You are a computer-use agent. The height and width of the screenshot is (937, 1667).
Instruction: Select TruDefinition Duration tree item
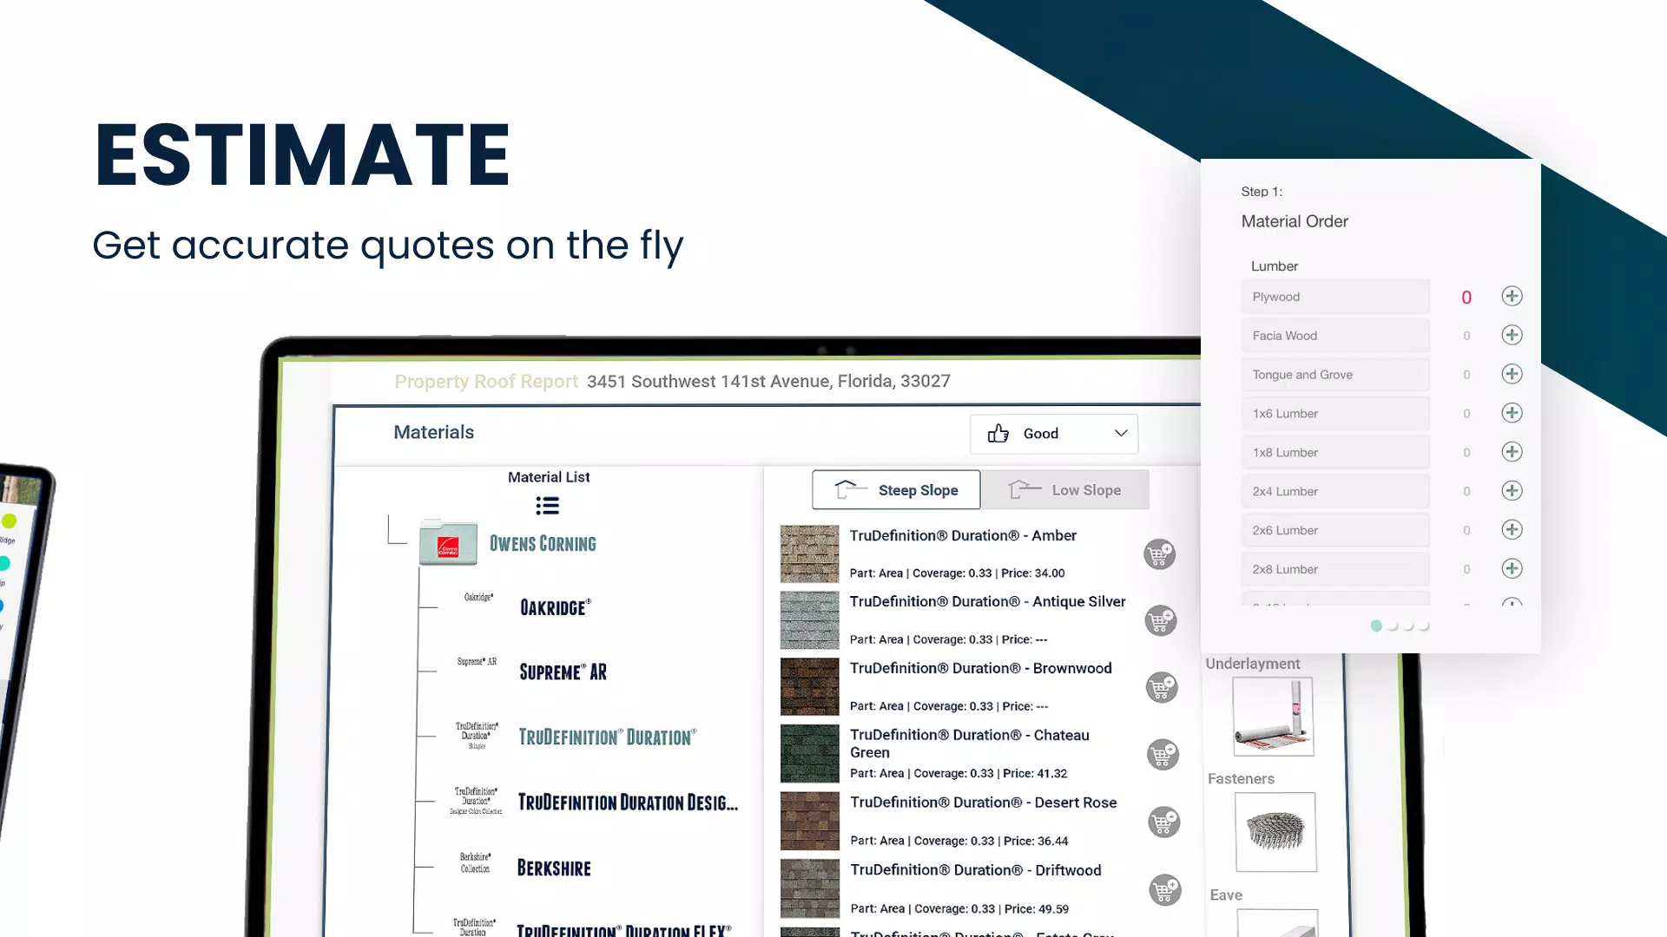[x=608, y=737]
